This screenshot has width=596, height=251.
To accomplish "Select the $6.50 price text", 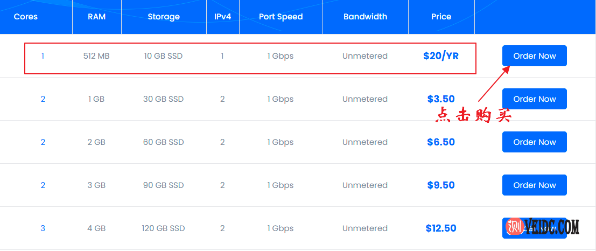I will coord(441,142).
